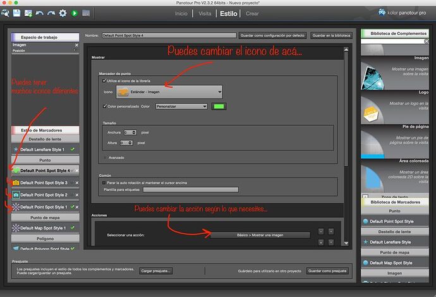The width and height of the screenshot is (436, 297).
Task: Select the Estilo tab
Action: tap(229, 13)
